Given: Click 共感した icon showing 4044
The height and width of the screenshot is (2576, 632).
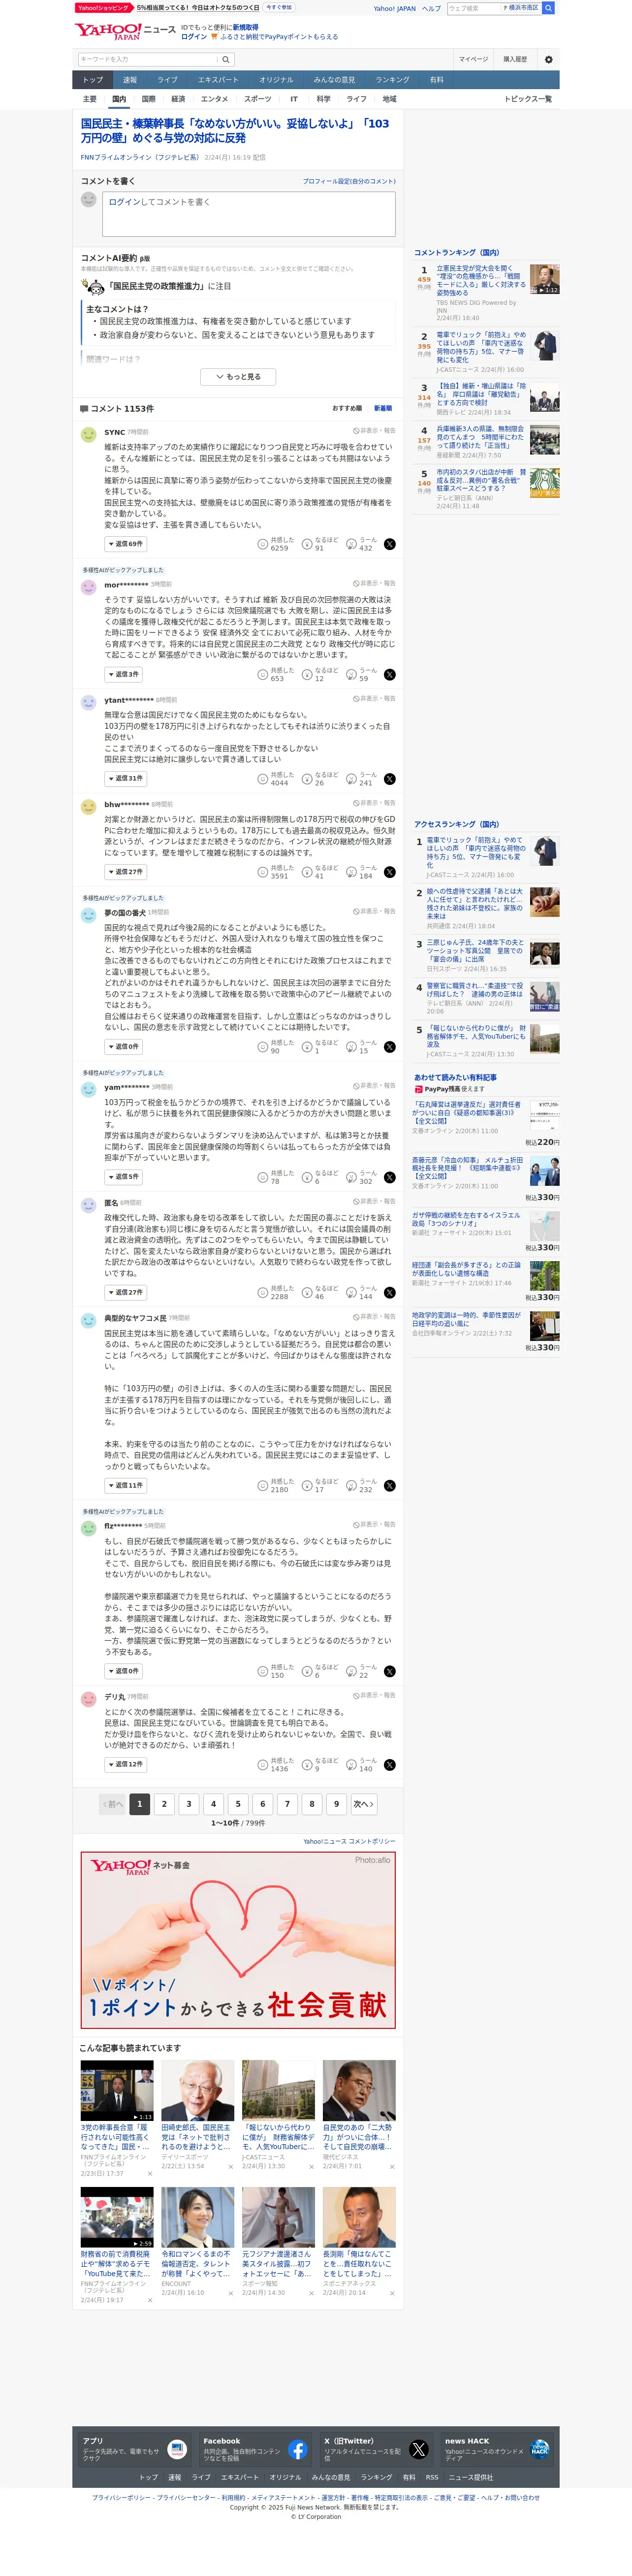Looking at the screenshot, I should [x=263, y=779].
